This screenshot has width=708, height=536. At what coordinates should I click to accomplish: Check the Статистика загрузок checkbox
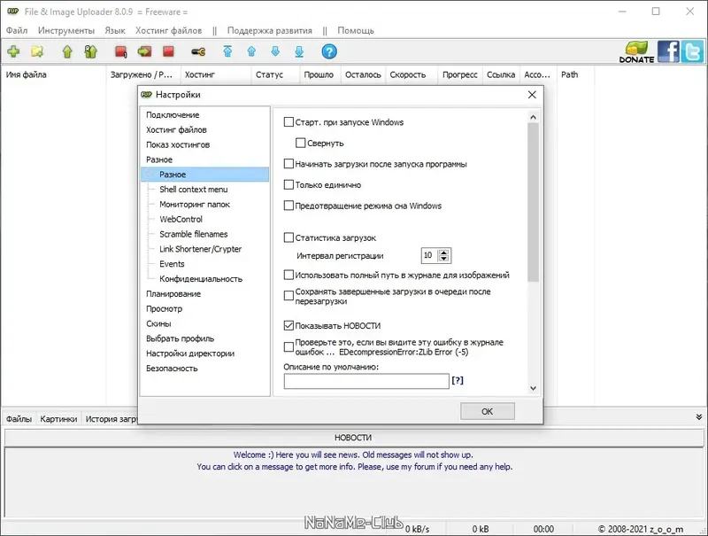[289, 237]
